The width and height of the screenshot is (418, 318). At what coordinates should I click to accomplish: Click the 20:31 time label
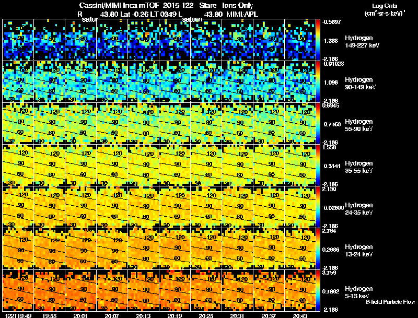pos(238,315)
